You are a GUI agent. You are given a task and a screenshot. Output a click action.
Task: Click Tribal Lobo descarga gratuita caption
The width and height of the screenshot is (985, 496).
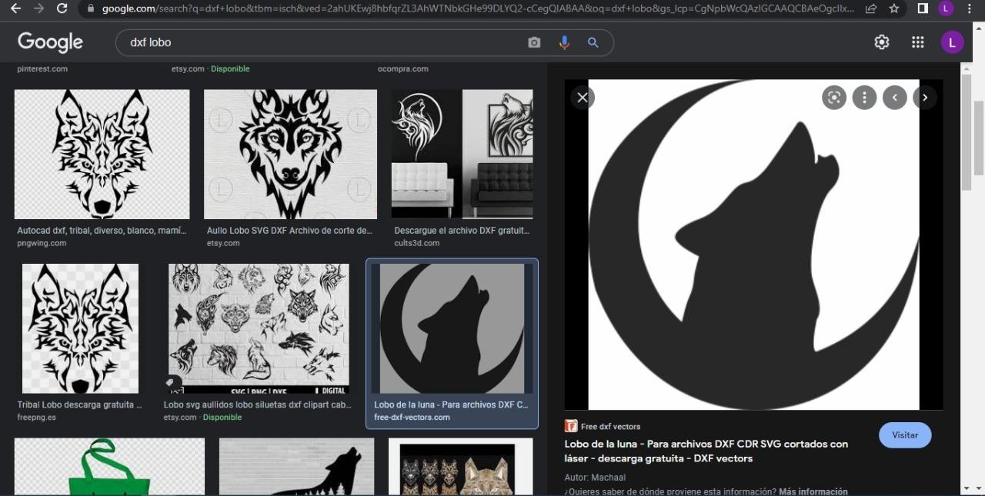pyautogui.click(x=79, y=404)
